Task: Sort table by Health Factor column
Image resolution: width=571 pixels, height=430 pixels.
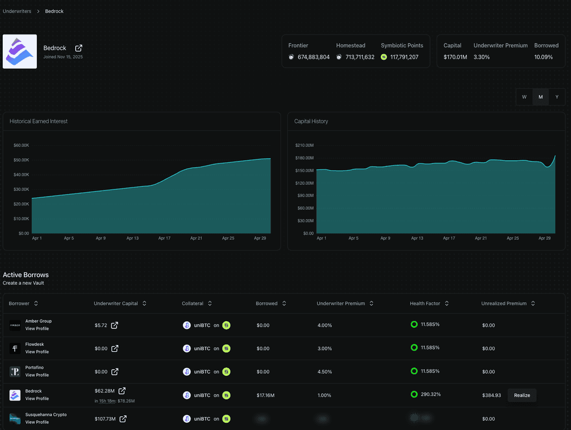Action: 447,303
